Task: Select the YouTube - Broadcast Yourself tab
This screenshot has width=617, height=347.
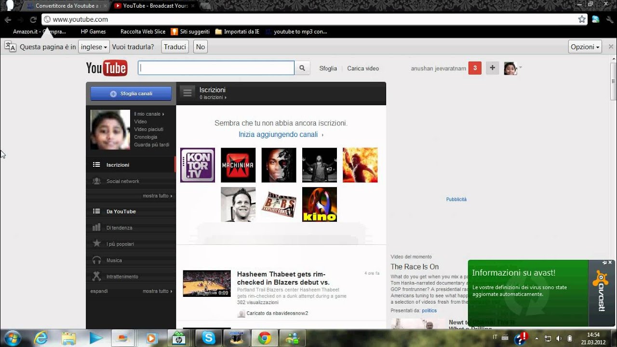Action: coord(155,6)
